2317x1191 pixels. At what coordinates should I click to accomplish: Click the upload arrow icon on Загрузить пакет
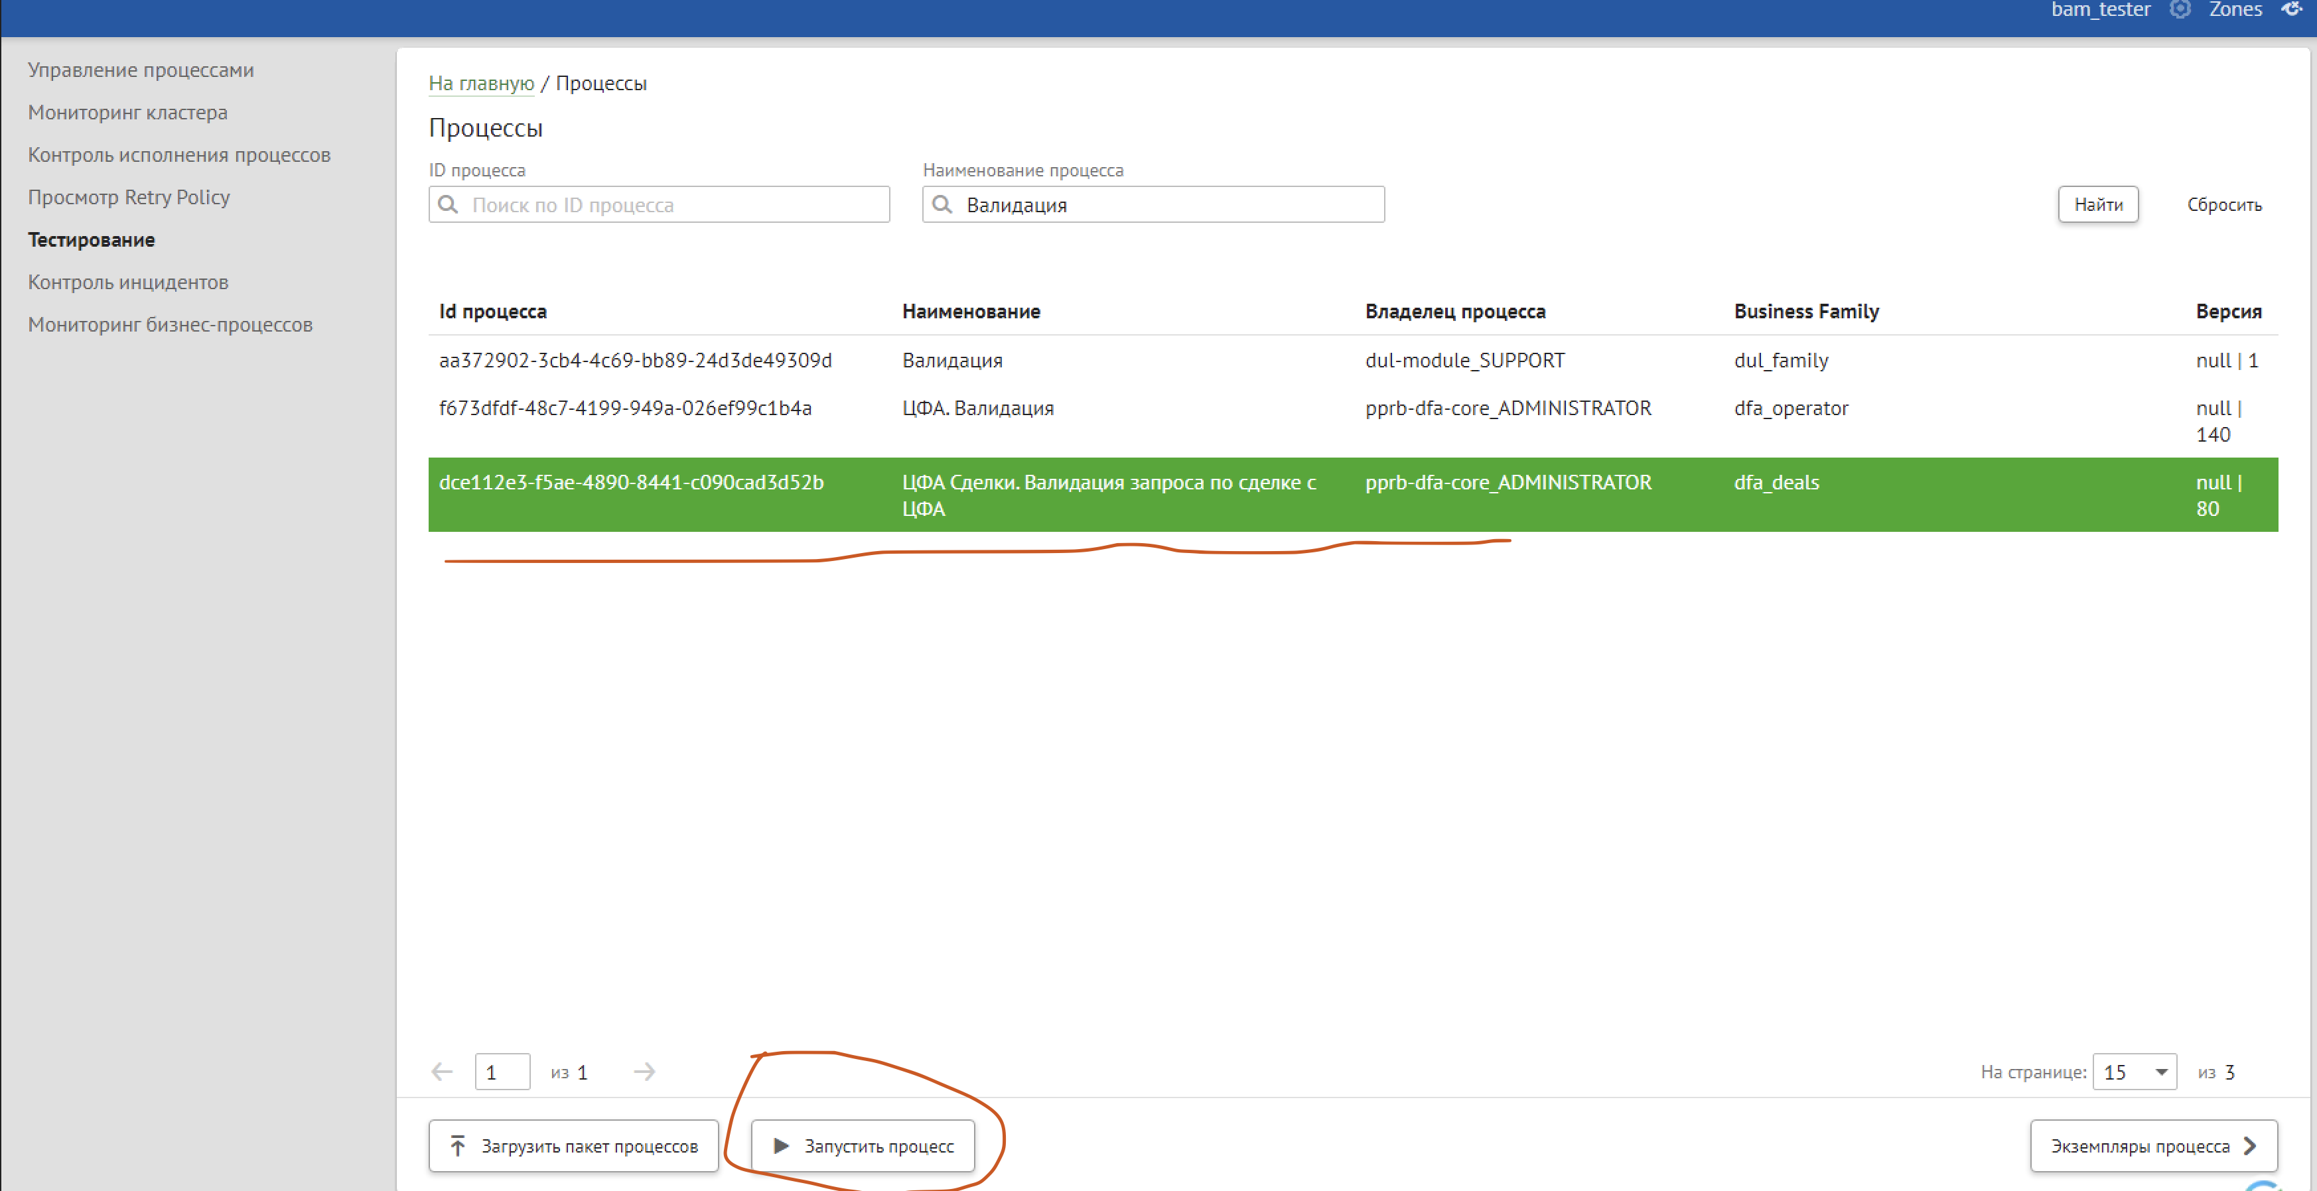point(458,1146)
